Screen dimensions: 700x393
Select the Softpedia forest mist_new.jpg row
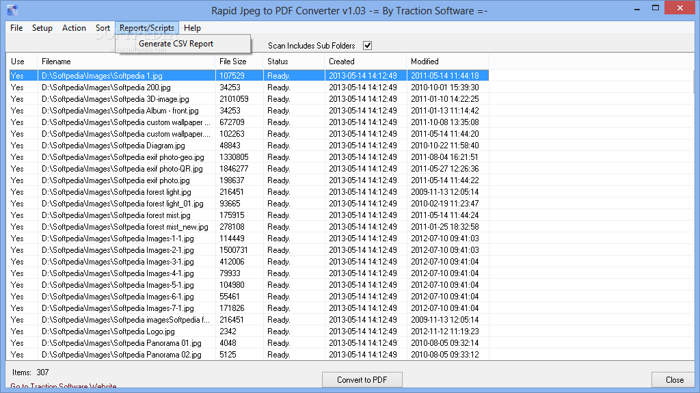tap(249, 227)
